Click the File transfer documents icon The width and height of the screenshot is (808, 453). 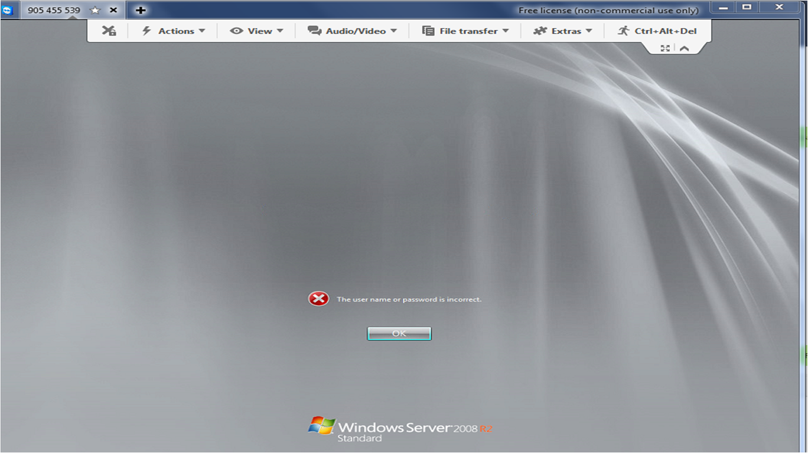(x=428, y=31)
